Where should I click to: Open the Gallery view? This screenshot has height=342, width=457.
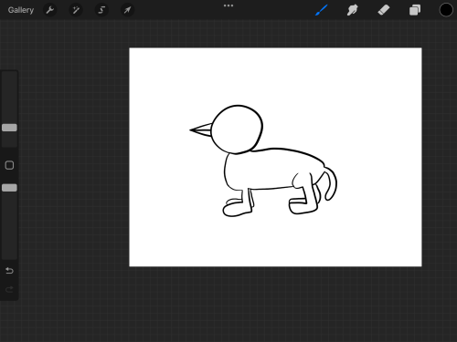click(x=21, y=10)
